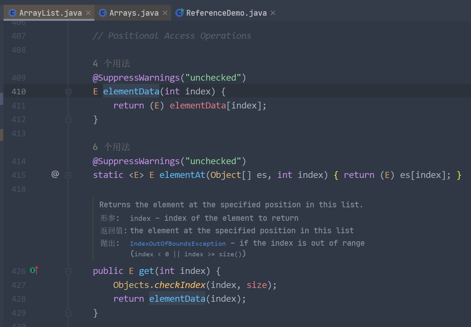Image resolution: width=471 pixels, height=327 pixels.
Task: Switch to the Arrays.java tab
Action: coord(134,13)
